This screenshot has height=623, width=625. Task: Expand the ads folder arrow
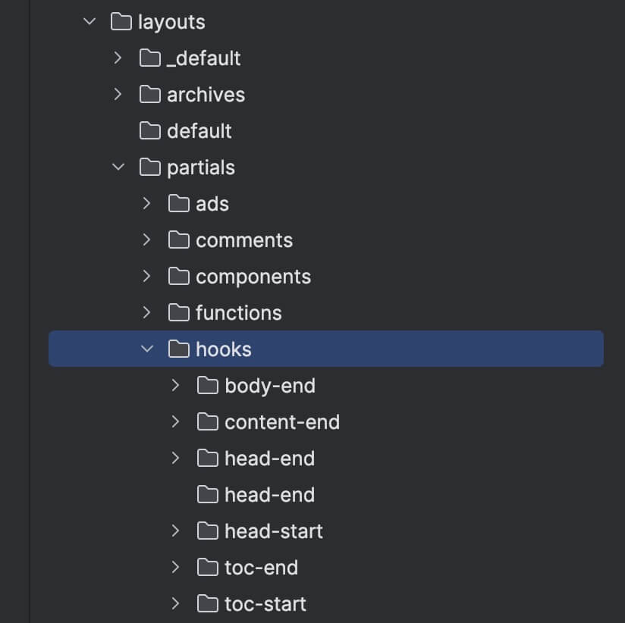pos(146,204)
